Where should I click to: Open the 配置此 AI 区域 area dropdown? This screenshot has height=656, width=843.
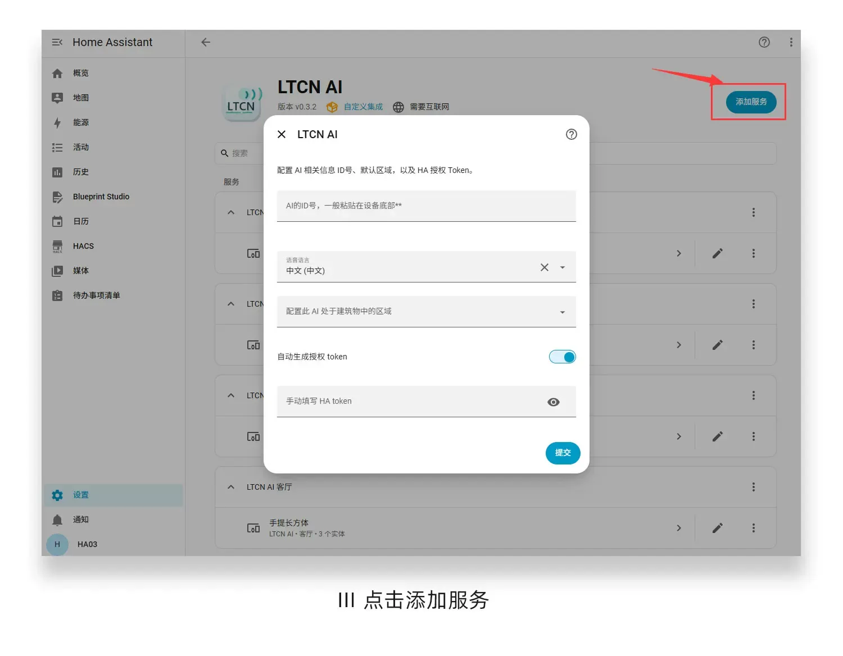426,312
